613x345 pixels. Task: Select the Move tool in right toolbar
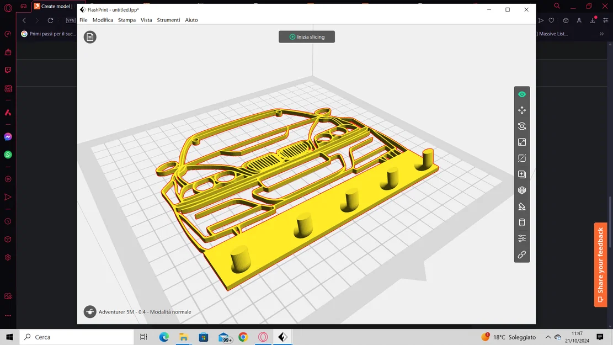pos(521,110)
